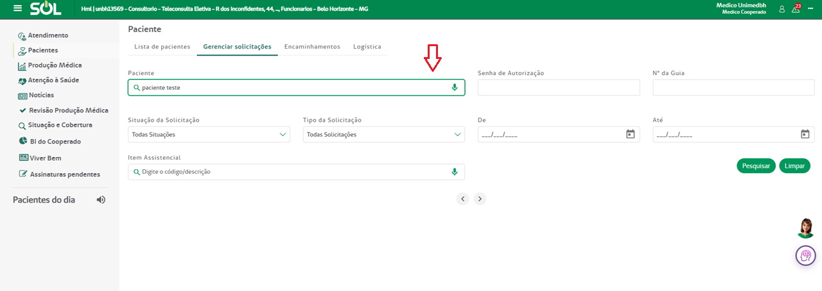
Task: Open the virtual assistant avatar
Action: 806,228
